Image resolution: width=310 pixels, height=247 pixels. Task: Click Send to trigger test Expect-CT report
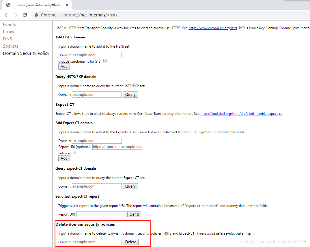click(134, 214)
